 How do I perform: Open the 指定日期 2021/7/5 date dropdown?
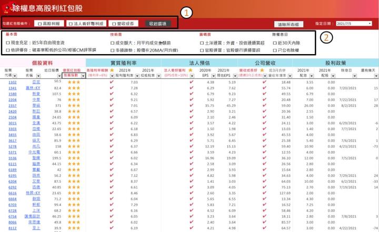click(x=370, y=24)
